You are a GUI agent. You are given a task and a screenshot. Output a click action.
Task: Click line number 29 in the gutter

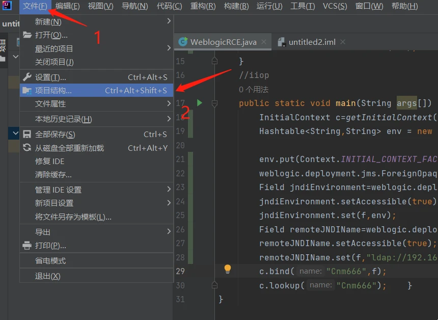[180, 271]
